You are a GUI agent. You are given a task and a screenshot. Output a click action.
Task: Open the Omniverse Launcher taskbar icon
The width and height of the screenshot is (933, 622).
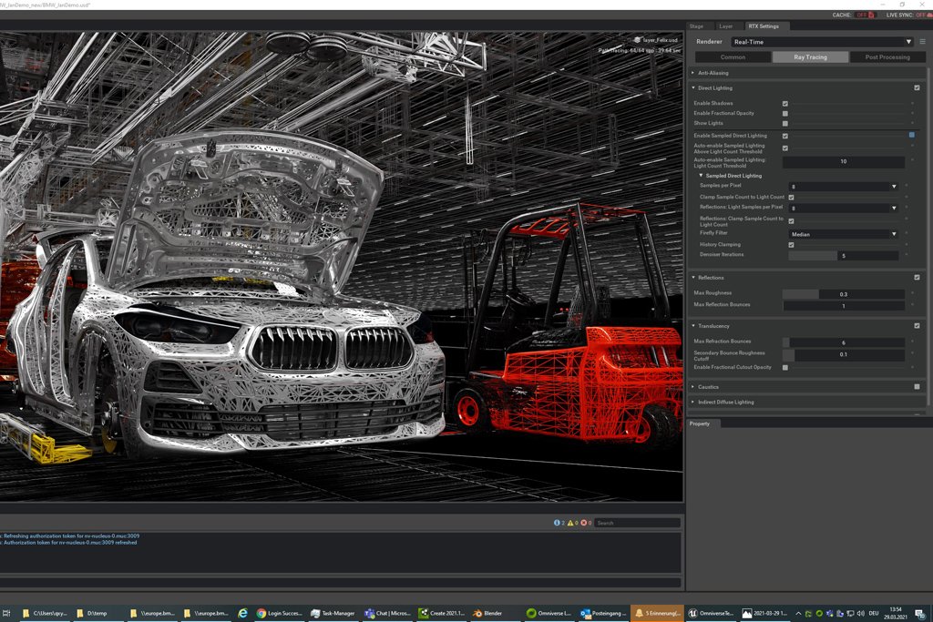click(548, 613)
